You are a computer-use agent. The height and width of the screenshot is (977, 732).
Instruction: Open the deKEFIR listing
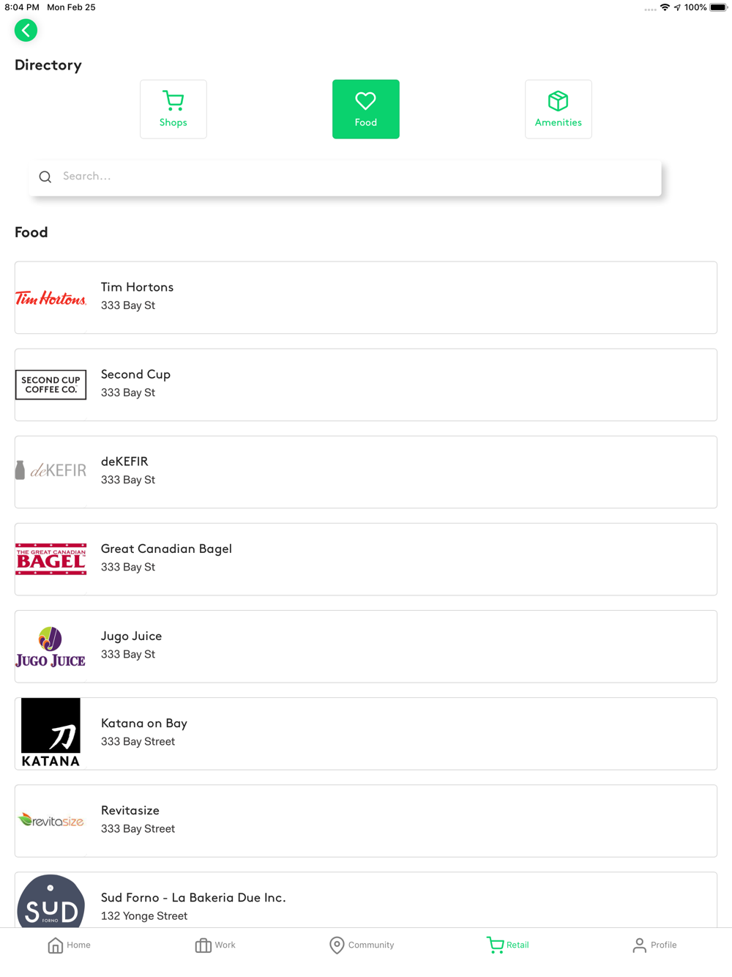point(366,472)
